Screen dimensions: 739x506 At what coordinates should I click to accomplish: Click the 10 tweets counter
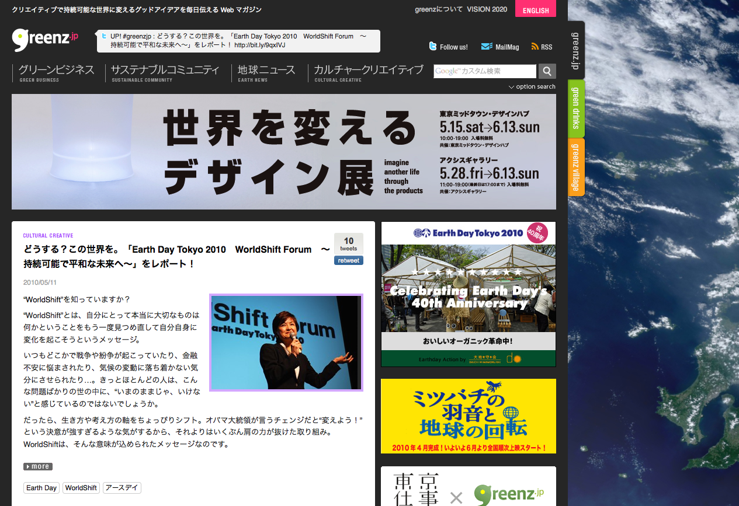coord(349,244)
